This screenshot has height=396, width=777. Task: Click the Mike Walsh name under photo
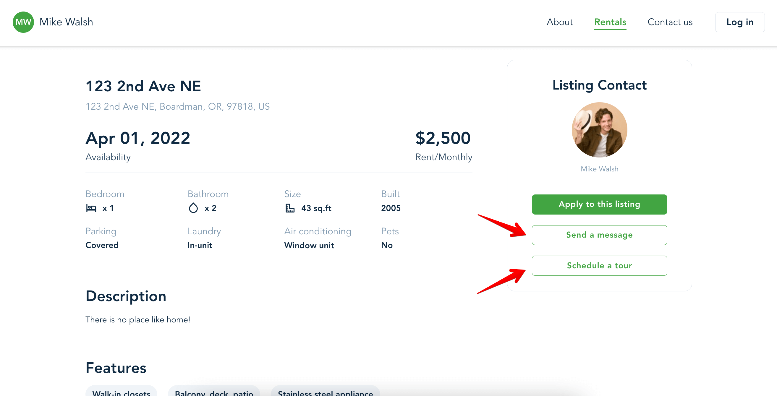pos(599,169)
